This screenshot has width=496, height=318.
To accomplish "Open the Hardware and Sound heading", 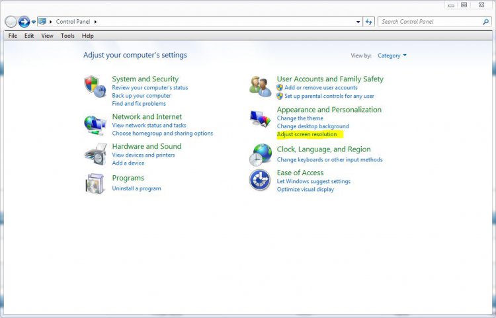I will 147,146.
